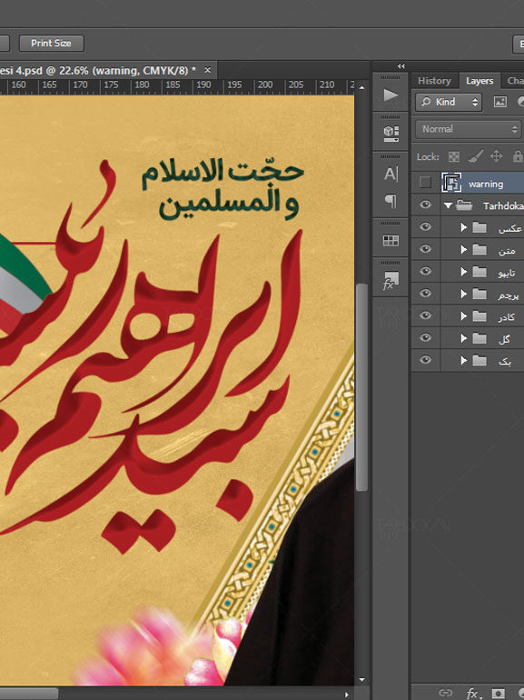Click the Tarhdoka group folder icon
Screen dimensions: 524x700
point(465,205)
